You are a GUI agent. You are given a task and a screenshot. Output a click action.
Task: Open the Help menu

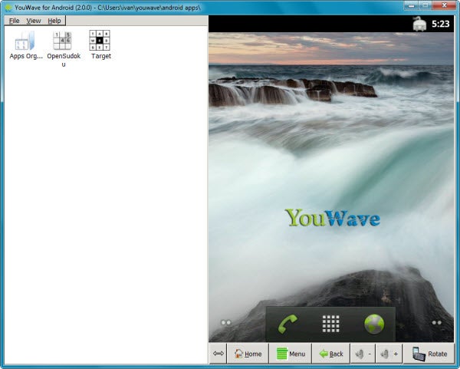click(54, 21)
